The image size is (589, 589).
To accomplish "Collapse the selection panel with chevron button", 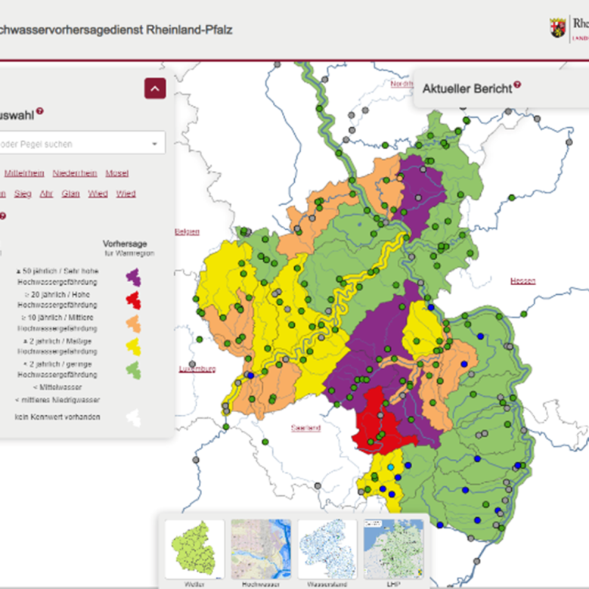I will click(x=155, y=88).
